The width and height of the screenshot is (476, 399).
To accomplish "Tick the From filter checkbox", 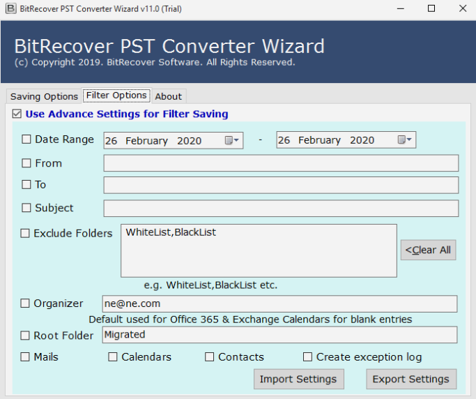I will [26, 163].
